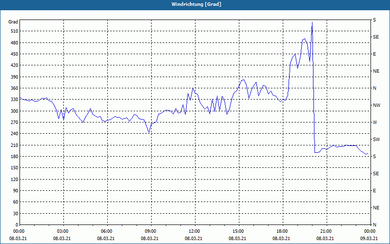Click the E compass label level with 450
The image size is (390, 244).
374,54
